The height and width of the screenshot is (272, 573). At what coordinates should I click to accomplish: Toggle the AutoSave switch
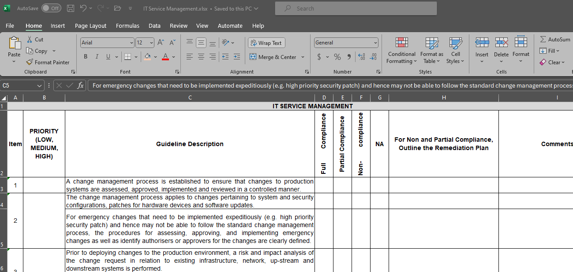coord(51,8)
